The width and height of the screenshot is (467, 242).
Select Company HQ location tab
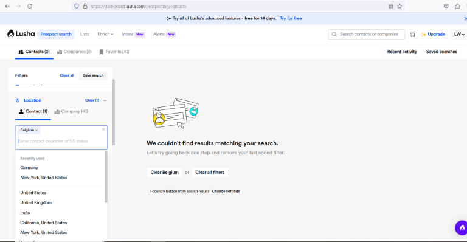pyautogui.click(x=71, y=112)
